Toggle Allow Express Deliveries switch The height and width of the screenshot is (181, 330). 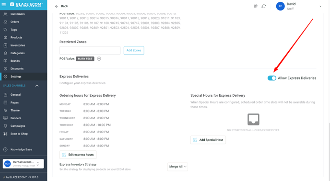tap(271, 78)
